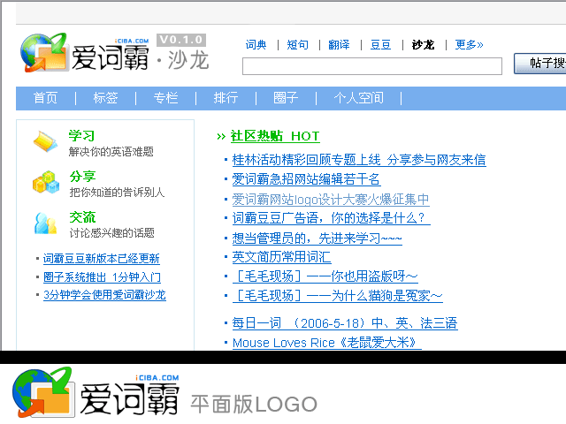Viewport: 566px width, 424px height.
Task: Open 爱词霸网站logo设计大赛火爆征集中 post
Action: point(331,200)
